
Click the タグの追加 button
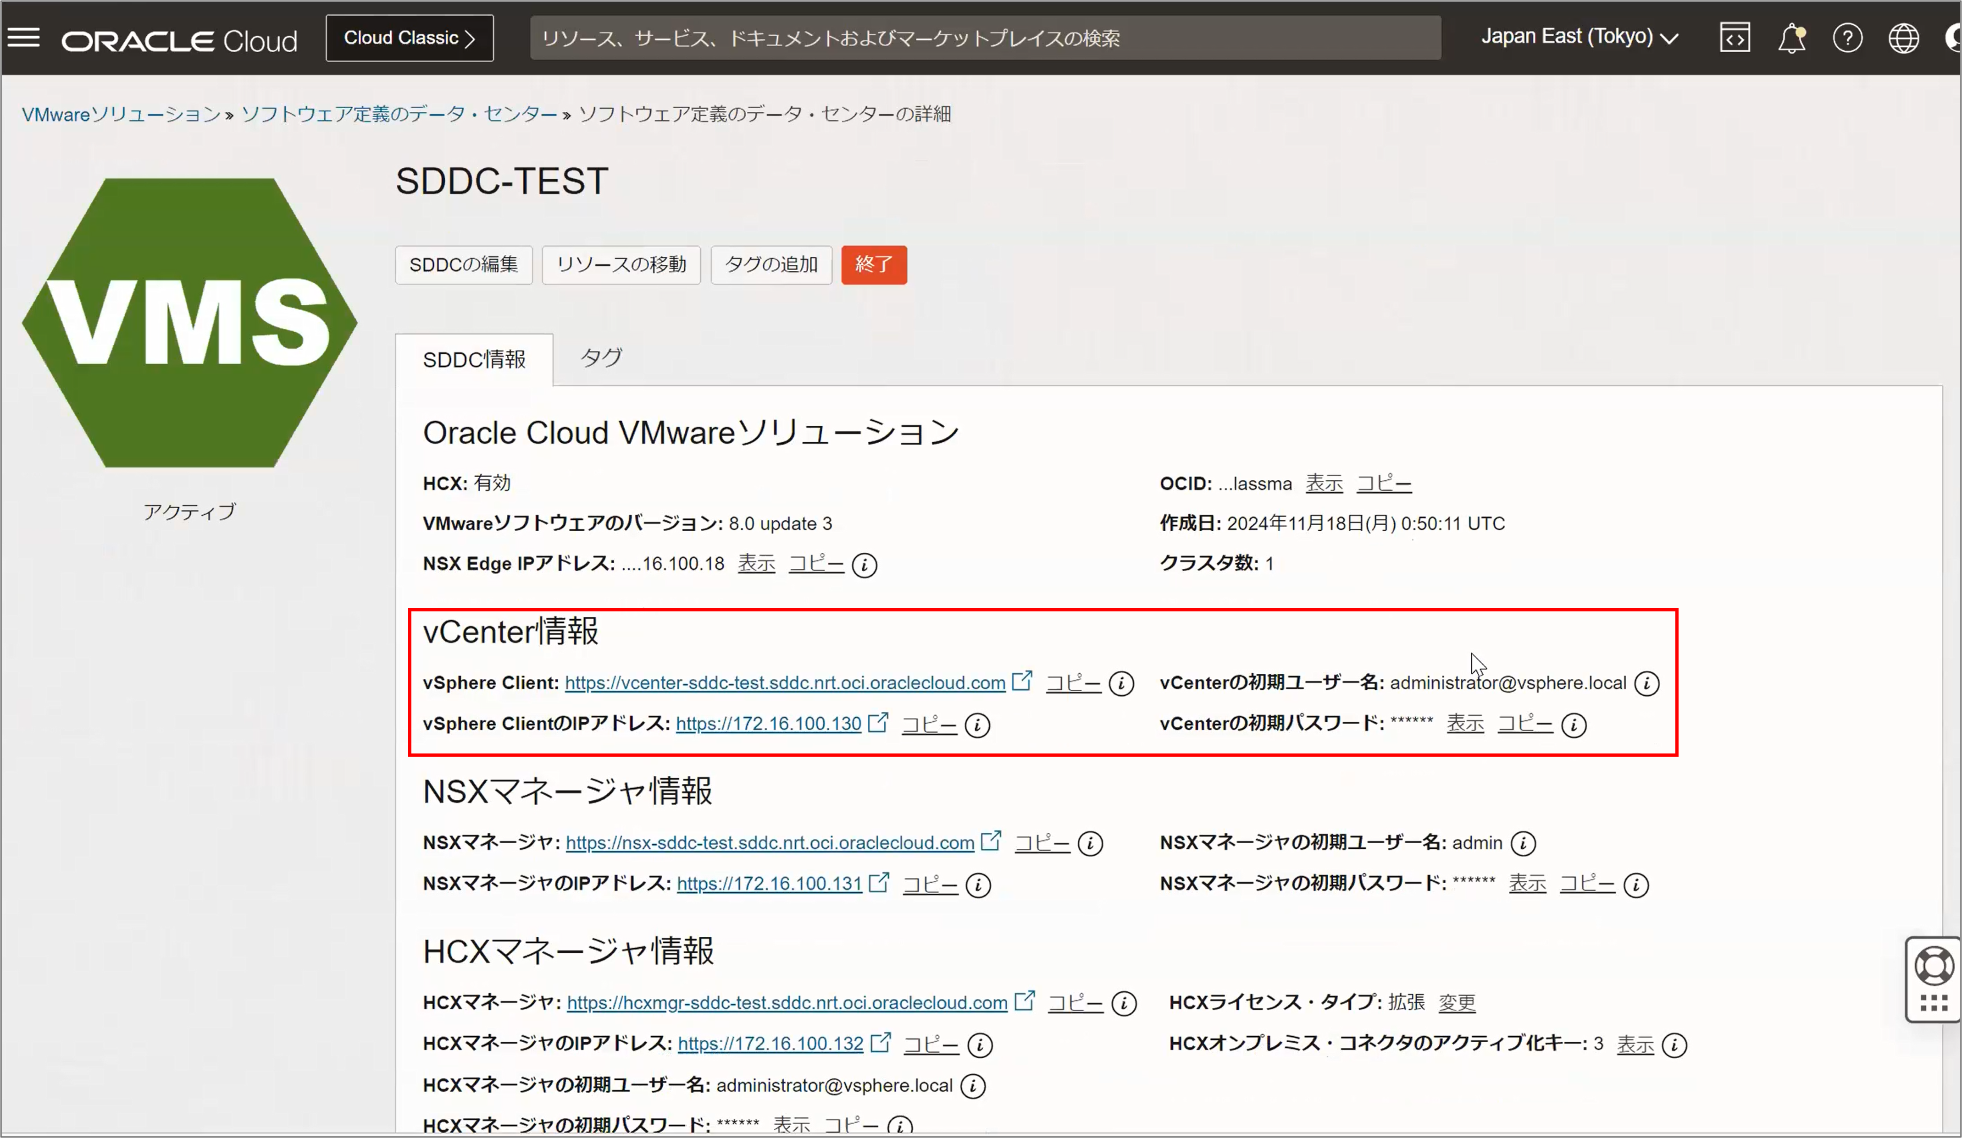[771, 265]
